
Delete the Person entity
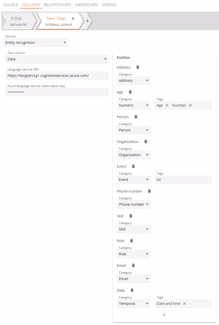pos(136,117)
